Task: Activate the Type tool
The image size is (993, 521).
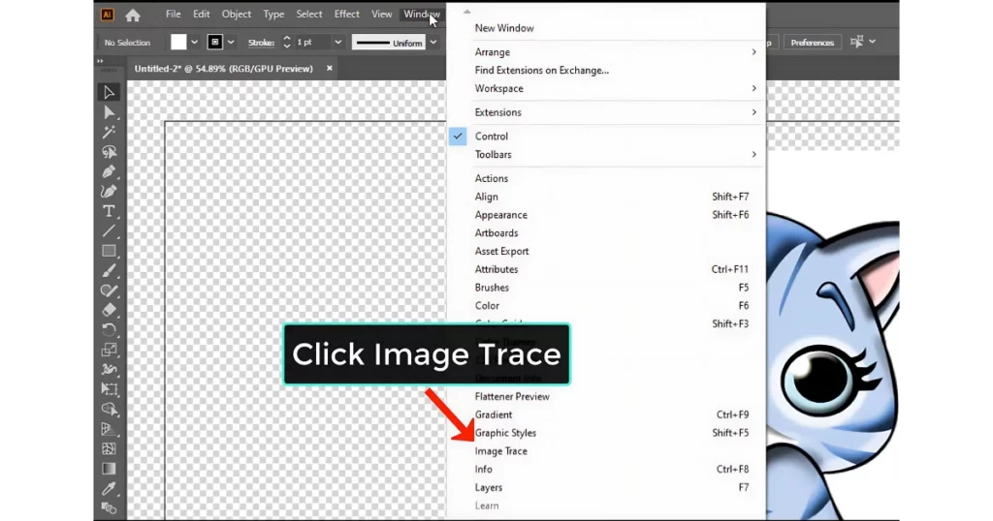Action: pyautogui.click(x=109, y=211)
